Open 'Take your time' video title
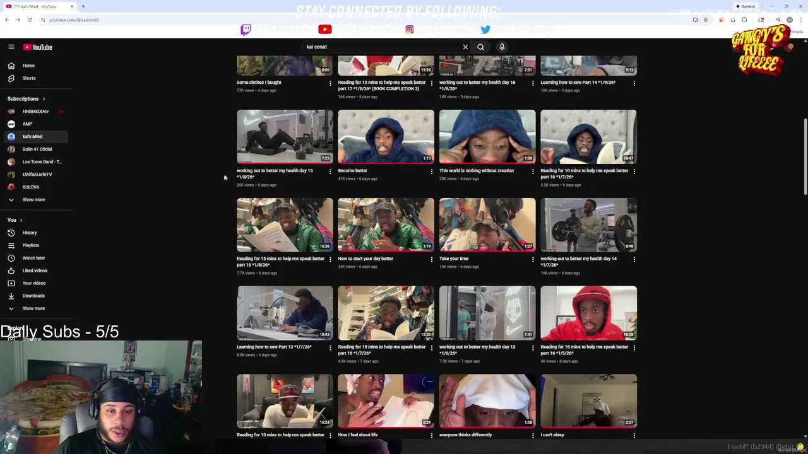808x454 pixels. pyautogui.click(x=454, y=259)
